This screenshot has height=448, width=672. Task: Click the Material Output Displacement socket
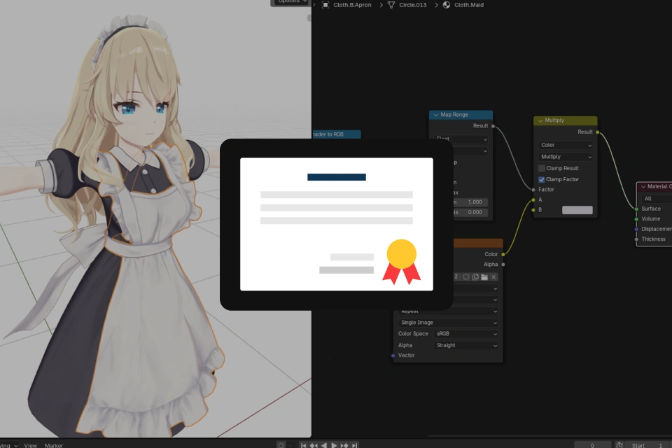click(x=636, y=230)
